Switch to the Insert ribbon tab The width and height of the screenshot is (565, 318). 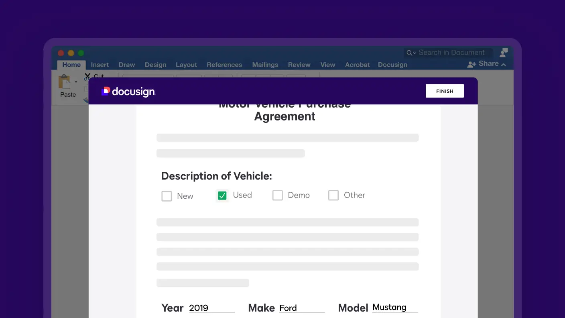(x=100, y=65)
